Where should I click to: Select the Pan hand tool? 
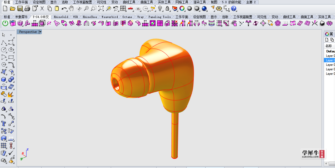click(x=71, y=9)
